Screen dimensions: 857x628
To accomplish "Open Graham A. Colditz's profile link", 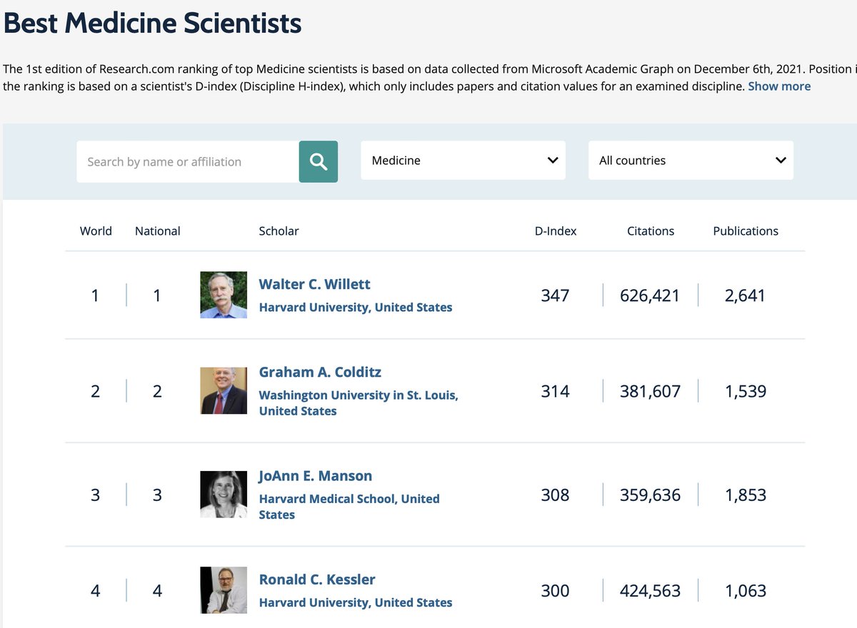I will point(320,372).
